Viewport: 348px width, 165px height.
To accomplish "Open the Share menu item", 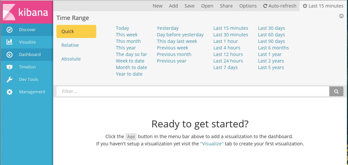I will (227, 6).
